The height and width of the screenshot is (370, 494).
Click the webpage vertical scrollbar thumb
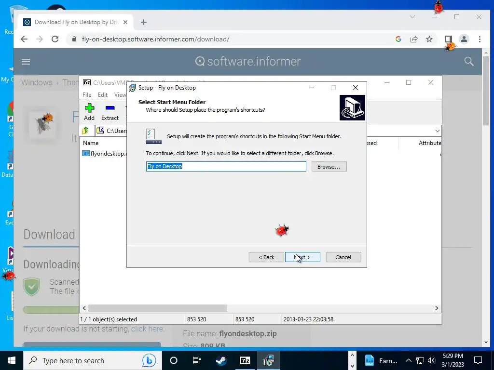486,91
